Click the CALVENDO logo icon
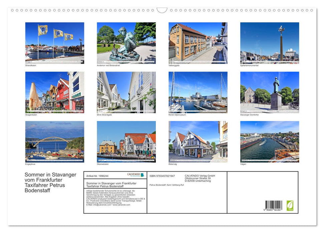The width and height of the screenshot is (324, 233). click(x=142, y=175)
